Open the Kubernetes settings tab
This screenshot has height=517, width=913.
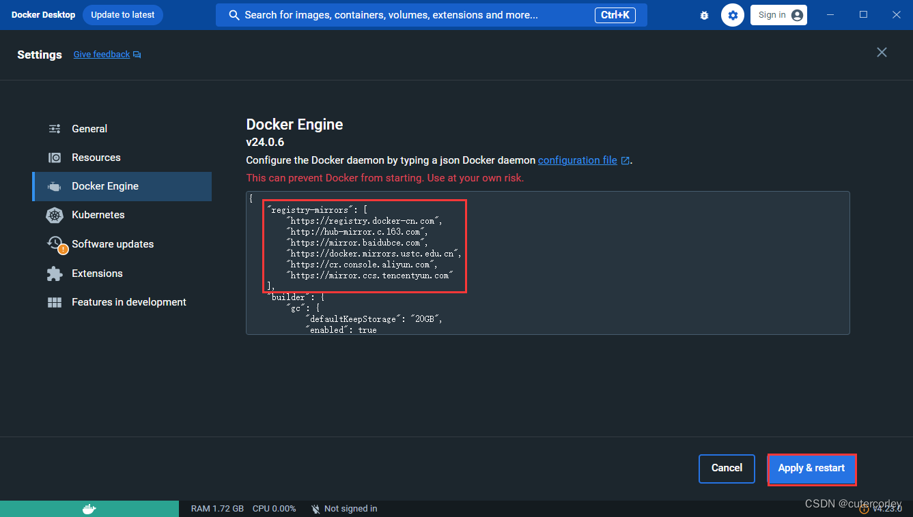click(122, 215)
